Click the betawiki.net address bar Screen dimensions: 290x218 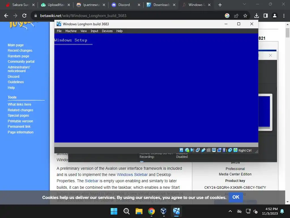128,16
